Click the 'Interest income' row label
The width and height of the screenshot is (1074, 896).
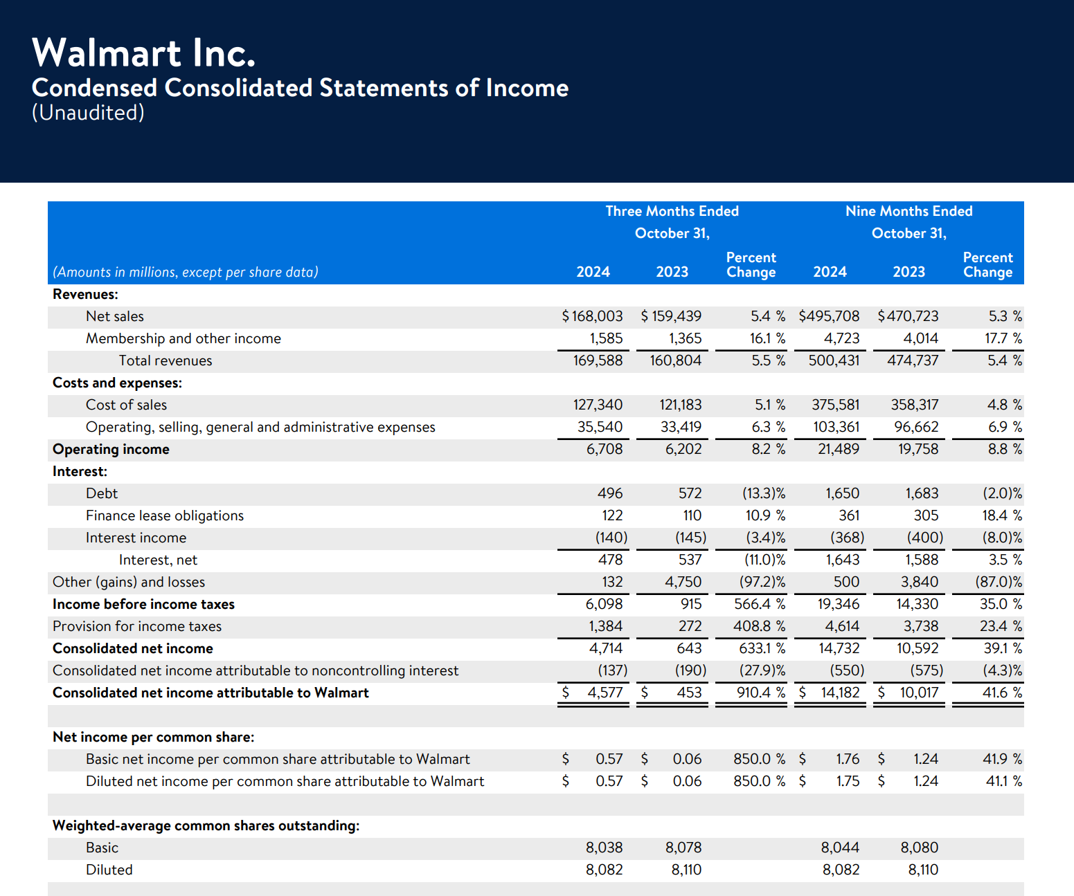136,538
